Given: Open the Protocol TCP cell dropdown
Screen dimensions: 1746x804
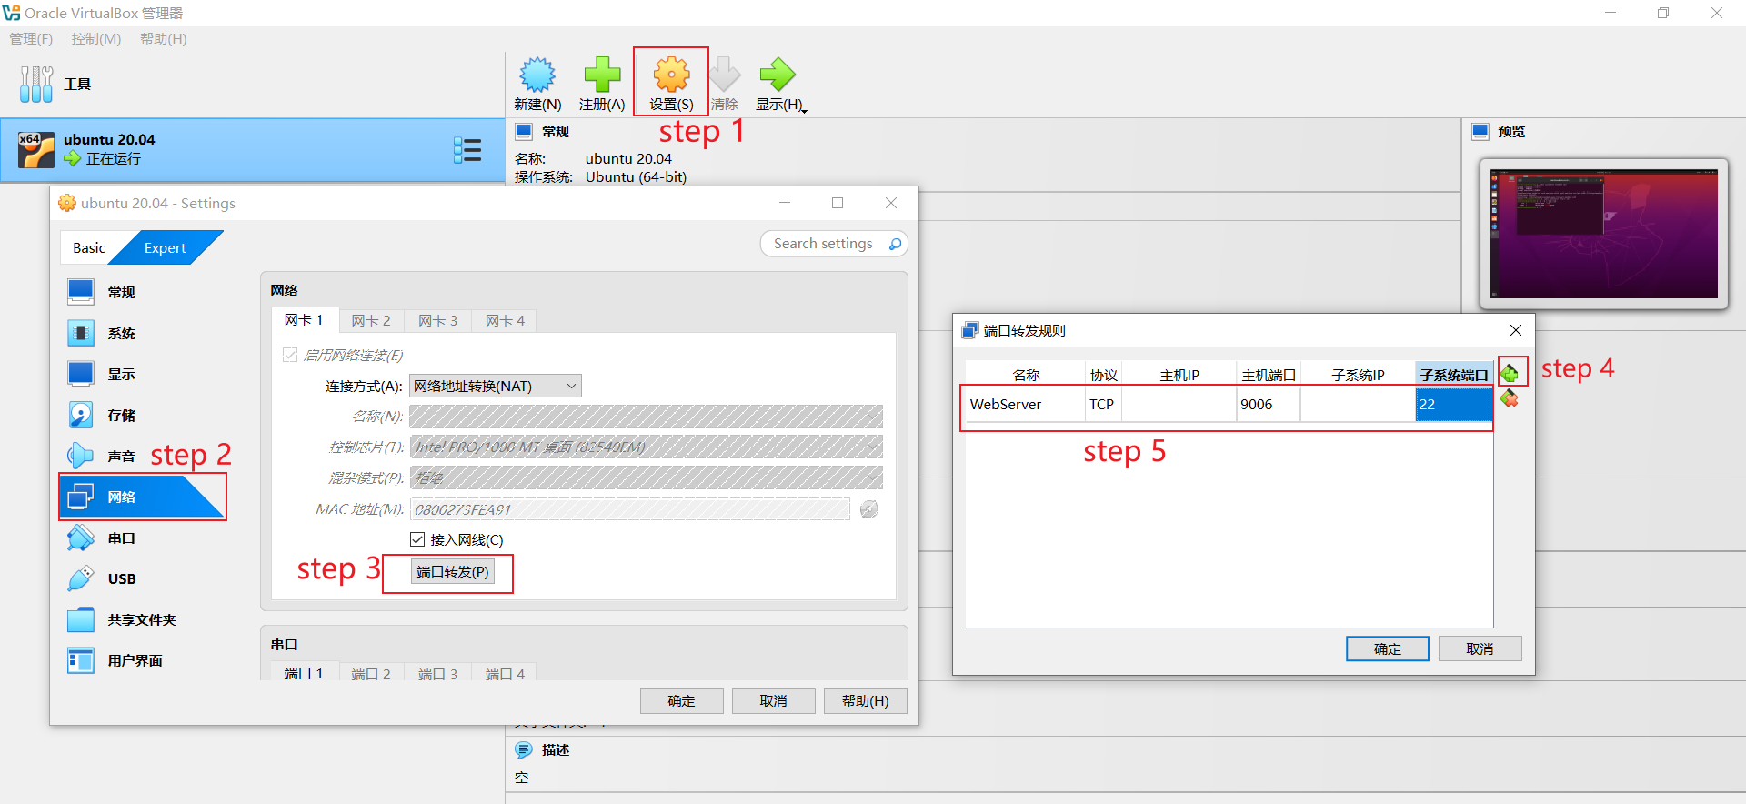Looking at the screenshot, I should [1102, 405].
